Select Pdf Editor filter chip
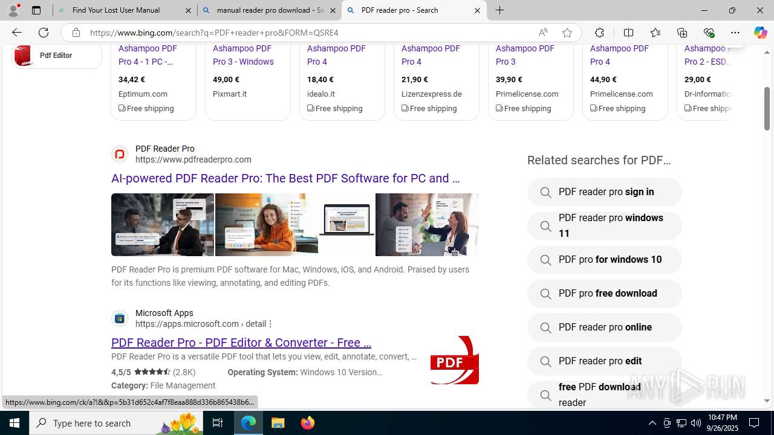 coord(57,56)
